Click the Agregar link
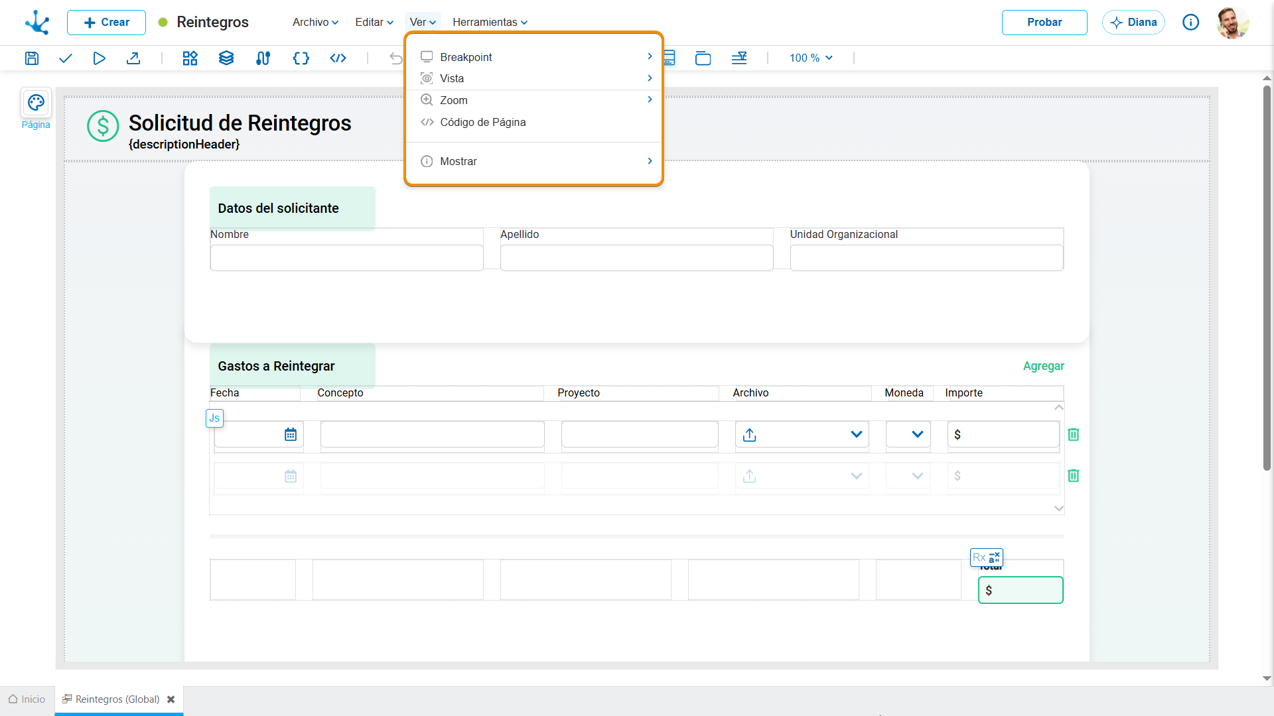 point(1043,366)
